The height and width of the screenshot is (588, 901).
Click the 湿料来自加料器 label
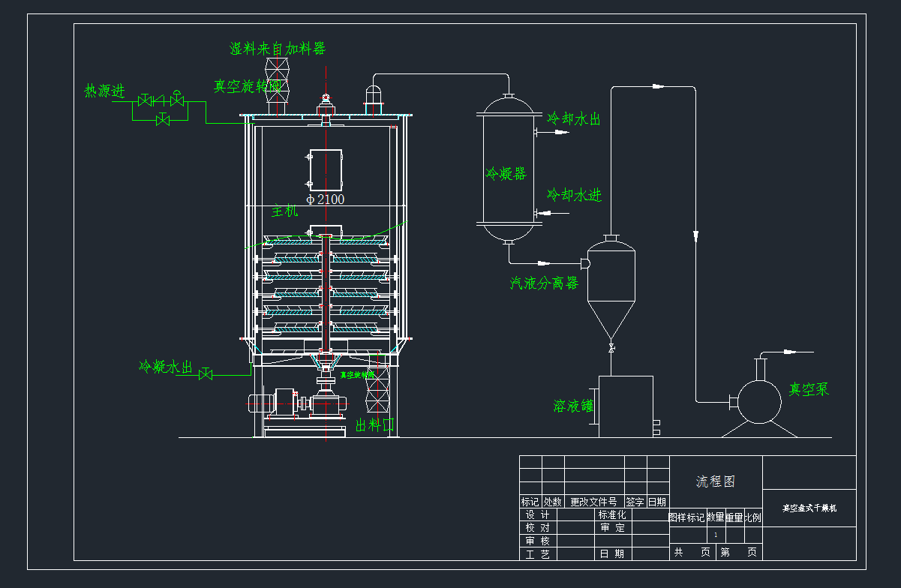pos(278,49)
